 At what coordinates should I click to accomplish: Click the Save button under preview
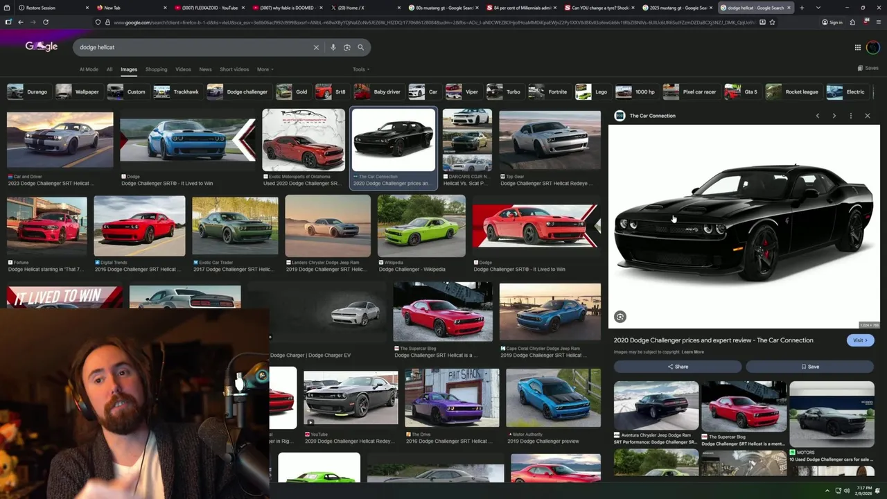pyautogui.click(x=810, y=367)
